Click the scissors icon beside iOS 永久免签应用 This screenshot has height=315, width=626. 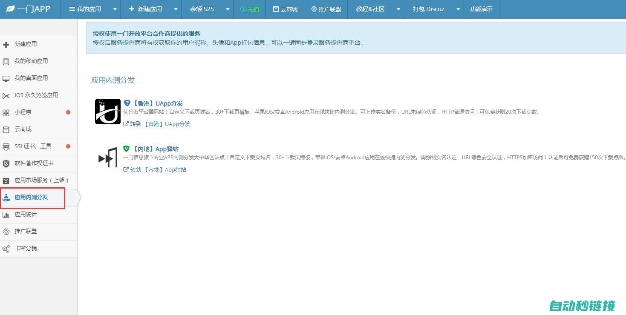pos(6,96)
